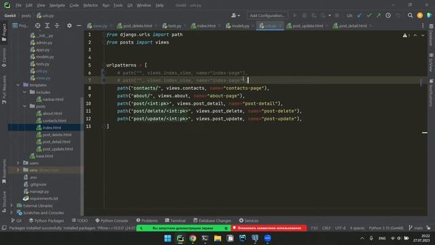Select contacts.html in project tree
The width and height of the screenshot is (435, 245).
tap(52, 120)
